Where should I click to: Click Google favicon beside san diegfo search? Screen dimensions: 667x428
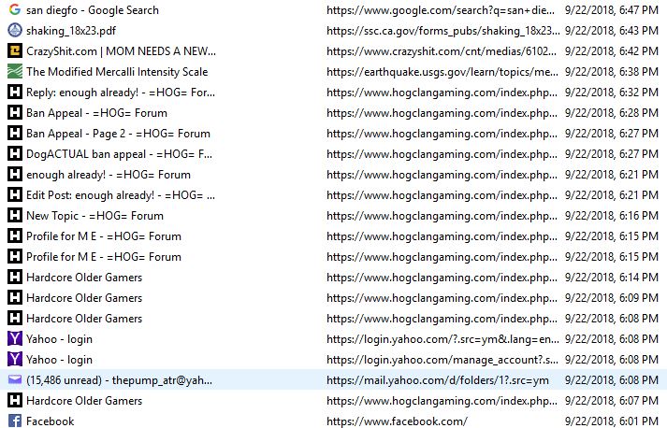[x=15, y=9]
